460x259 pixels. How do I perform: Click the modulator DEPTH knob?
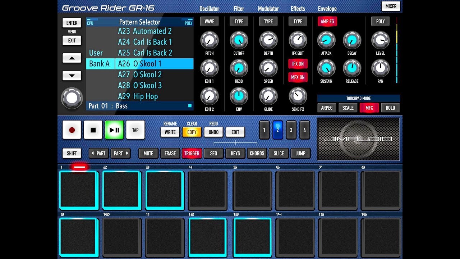(268, 40)
